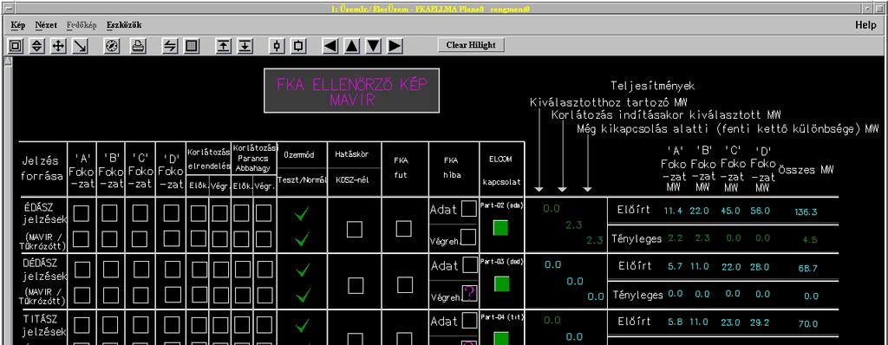Tick DÉDÁSZ jelzések upper 'A' Fokozat checkbox
Viewport: 888px width, 345px height.
tap(82, 270)
